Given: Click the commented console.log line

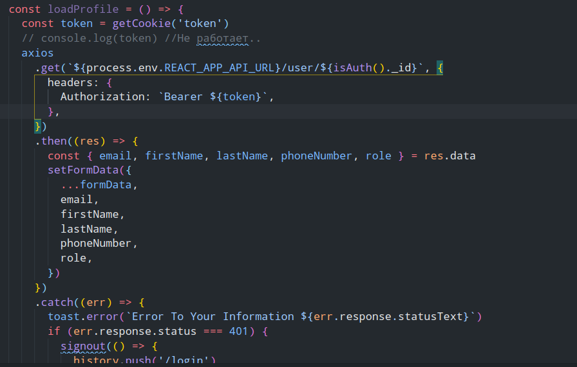Looking at the screenshot, I should click(141, 38).
